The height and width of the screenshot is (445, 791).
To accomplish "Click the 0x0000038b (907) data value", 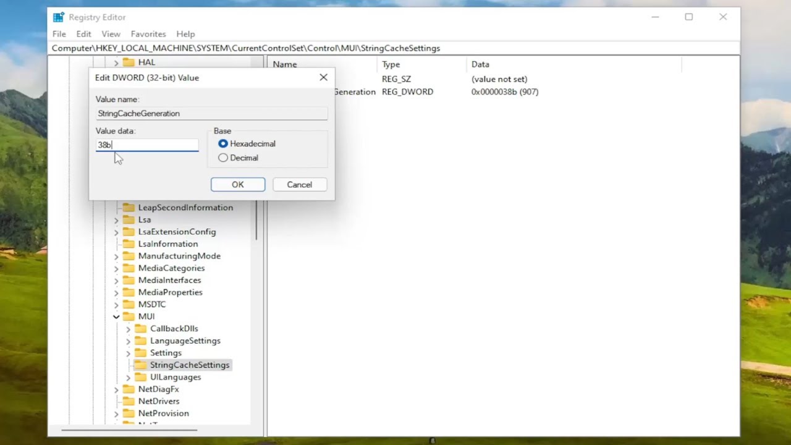I will coord(505,91).
